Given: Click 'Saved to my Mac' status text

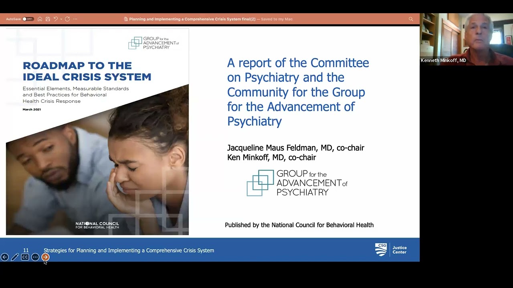Looking at the screenshot, I should [277, 19].
